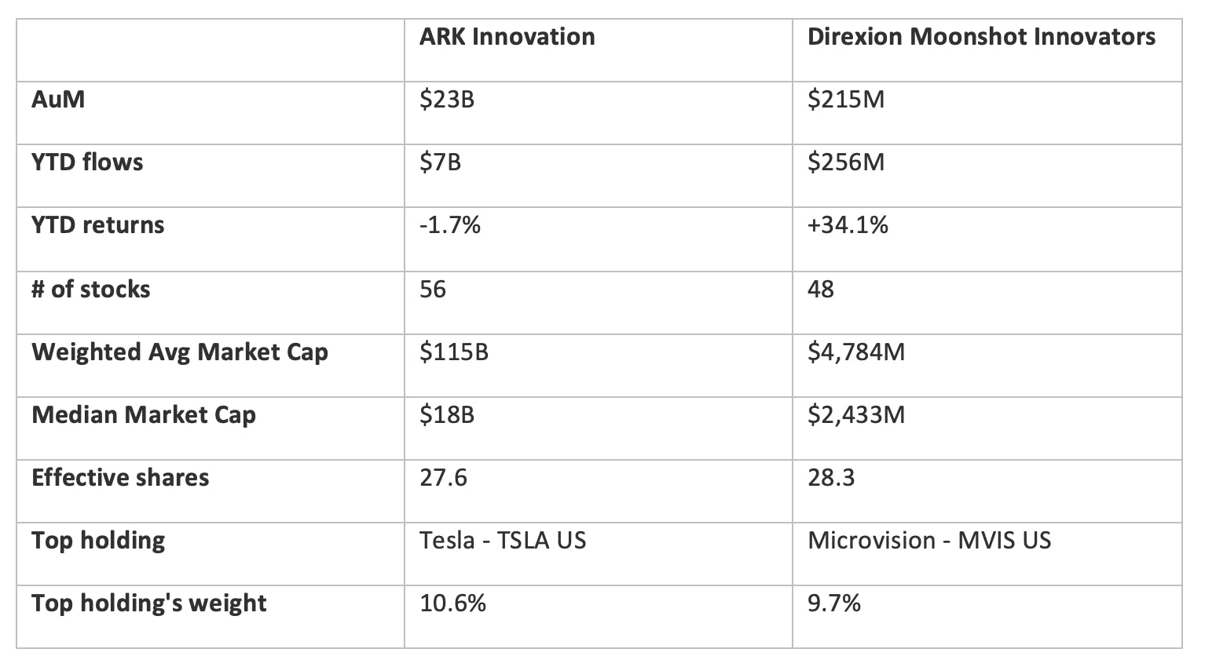Click the Tesla - TSLA US cell
This screenshot has height=667, width=1205.
point(503,541)
